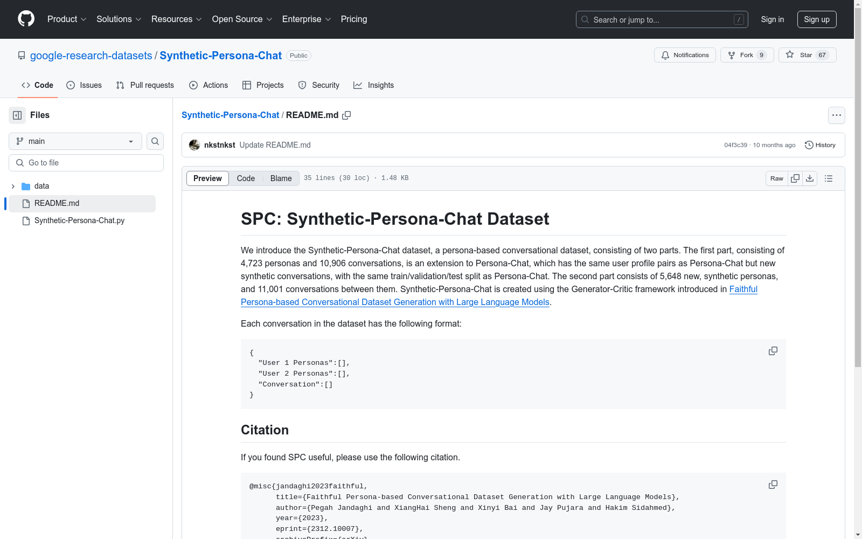Open the Product menu dropdown
The height and width of the screenshot is (539, 862).
coord(67,19)
